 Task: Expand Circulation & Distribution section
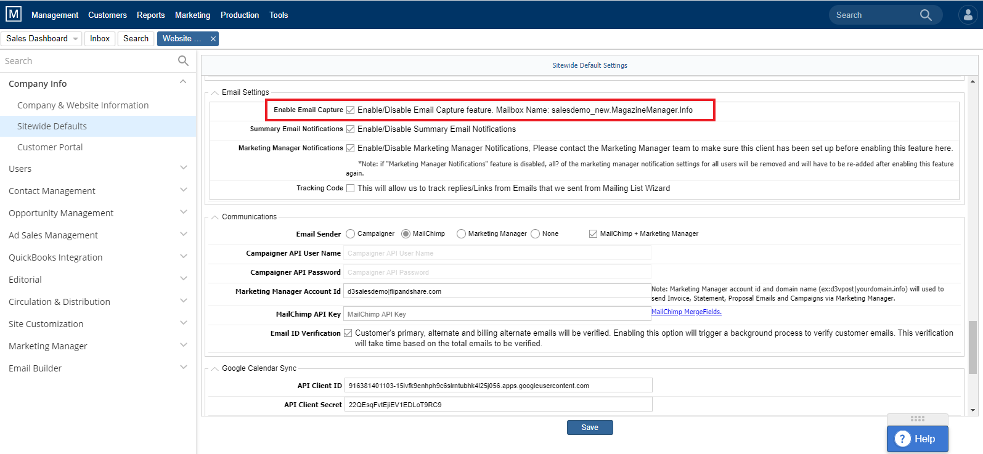pos(183,301)
